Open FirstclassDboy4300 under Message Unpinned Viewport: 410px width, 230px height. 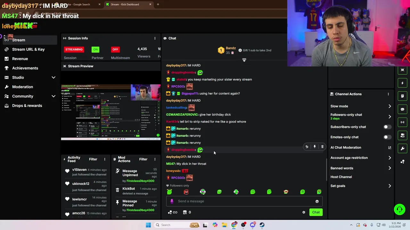click(140, 181)
